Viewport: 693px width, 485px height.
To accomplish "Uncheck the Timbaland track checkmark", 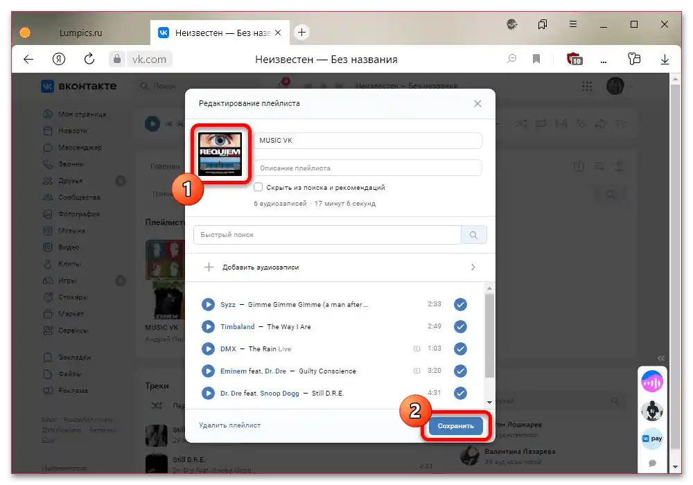I will click(x=460, y=326).
